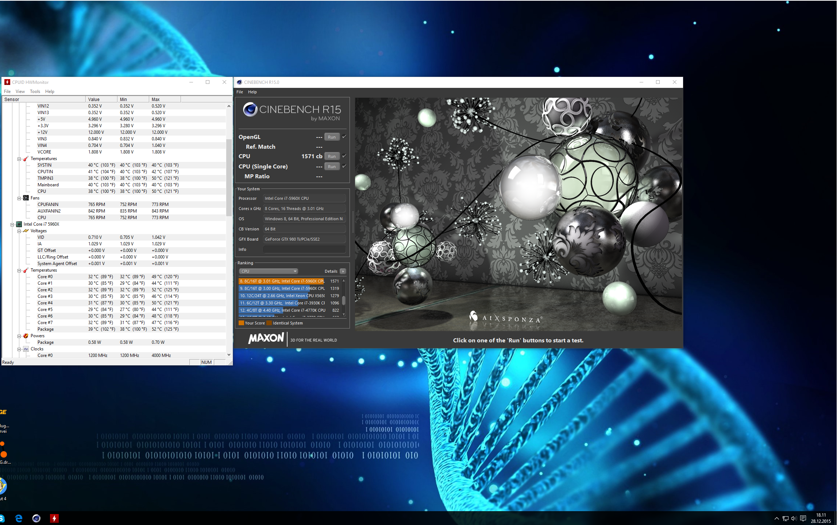Viewport: 837px width, 525px height.
Task: Click the orange Your Score legend swatch
Action: (x=241, y=323)
